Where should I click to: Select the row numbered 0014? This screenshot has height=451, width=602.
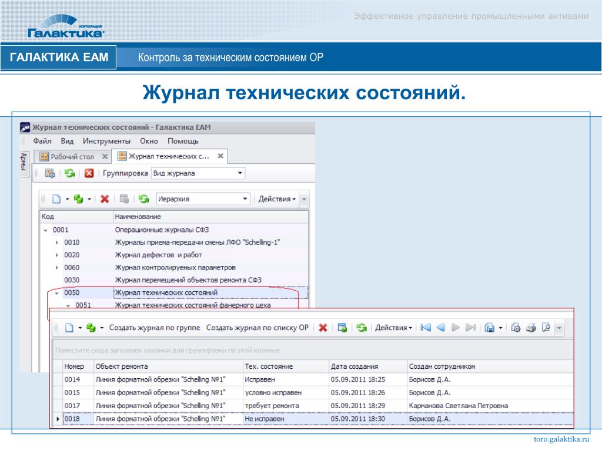pyautogui.click(x=313, y=380)
